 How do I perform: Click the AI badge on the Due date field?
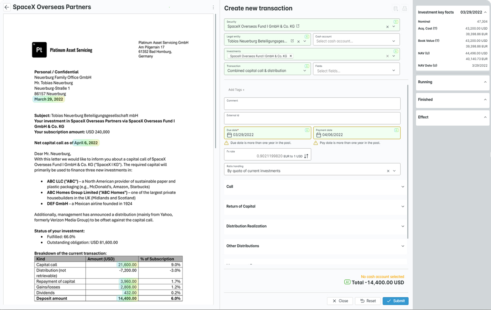(x=307, y=130)
